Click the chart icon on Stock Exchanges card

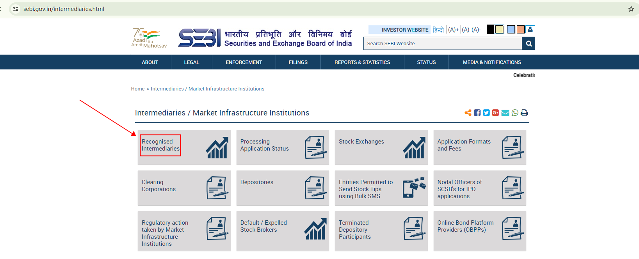pyautogui.click(x=414, y=147)
